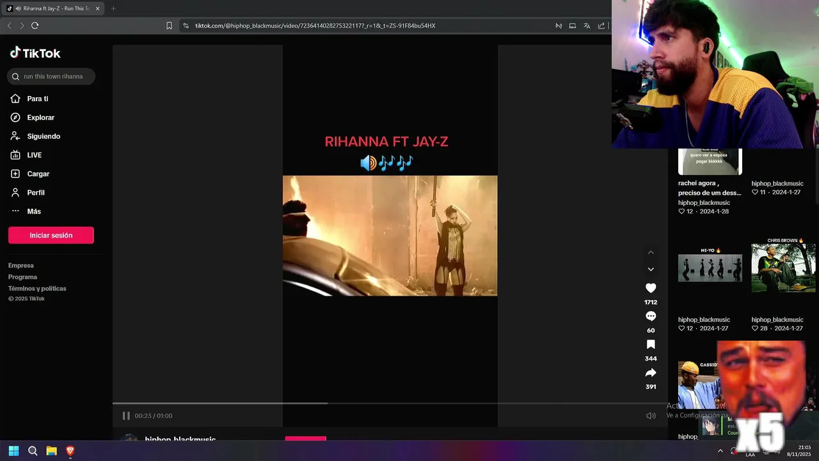The height and width of the screenshot is (461, 819).
Task: Bookmark the page in the address bar
Action: click(x=169, y=26)
